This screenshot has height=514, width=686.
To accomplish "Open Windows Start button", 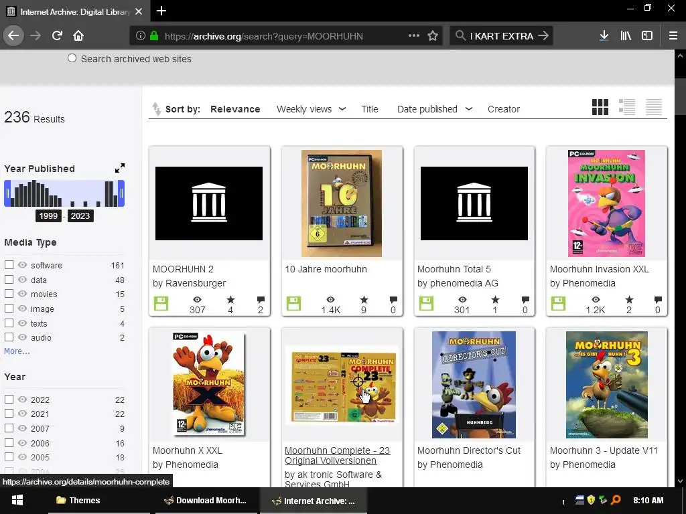I will 17,501.
